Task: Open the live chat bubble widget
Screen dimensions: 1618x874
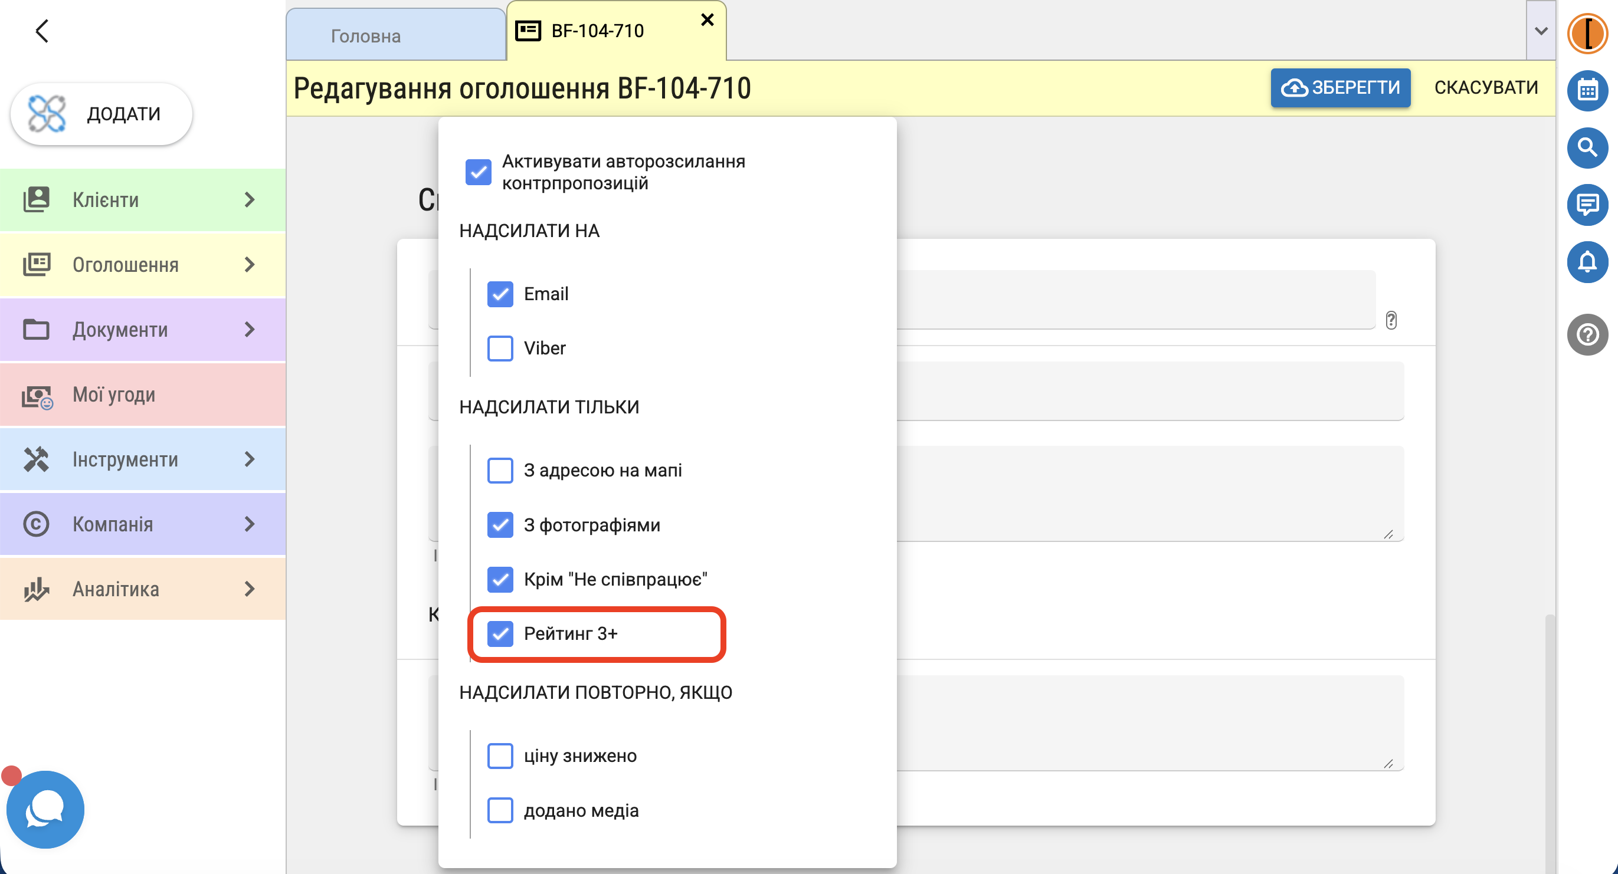Action: 45,809
